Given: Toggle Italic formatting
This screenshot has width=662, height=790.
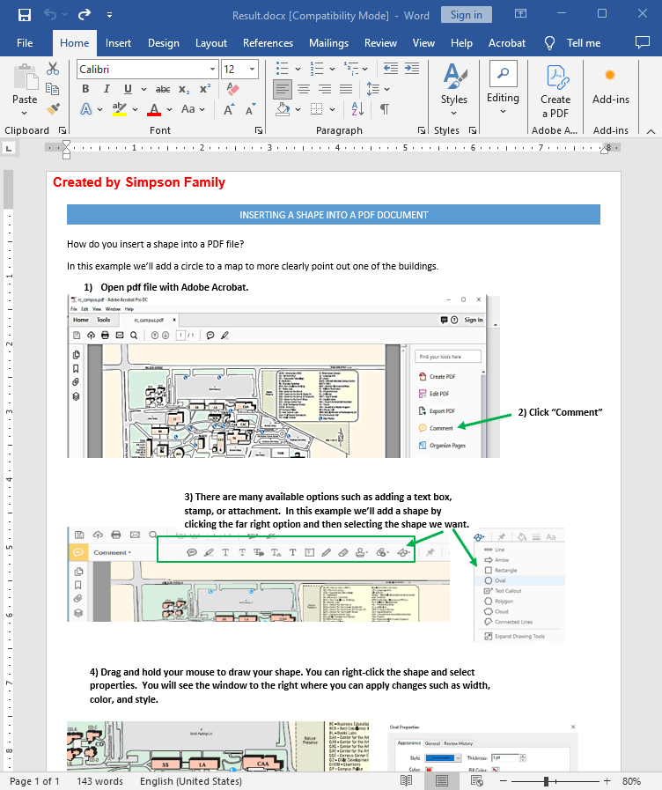Looking at the screenshot, I should [107, 89].
